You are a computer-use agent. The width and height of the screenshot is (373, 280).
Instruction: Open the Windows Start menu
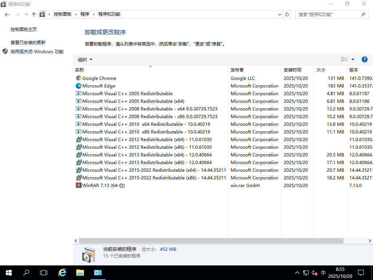[x=8, y=272]
